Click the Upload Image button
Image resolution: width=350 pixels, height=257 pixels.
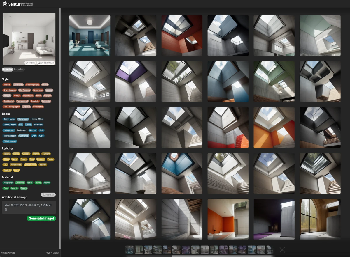click(46, 63)
